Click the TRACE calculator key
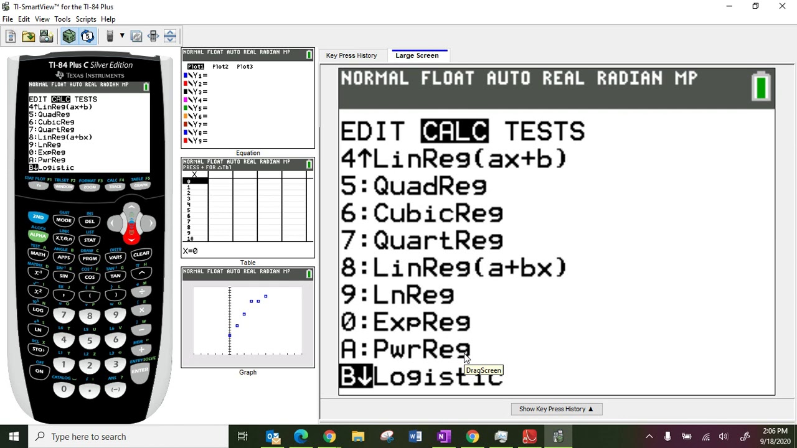797x448 pixels. tap(115, 187)
